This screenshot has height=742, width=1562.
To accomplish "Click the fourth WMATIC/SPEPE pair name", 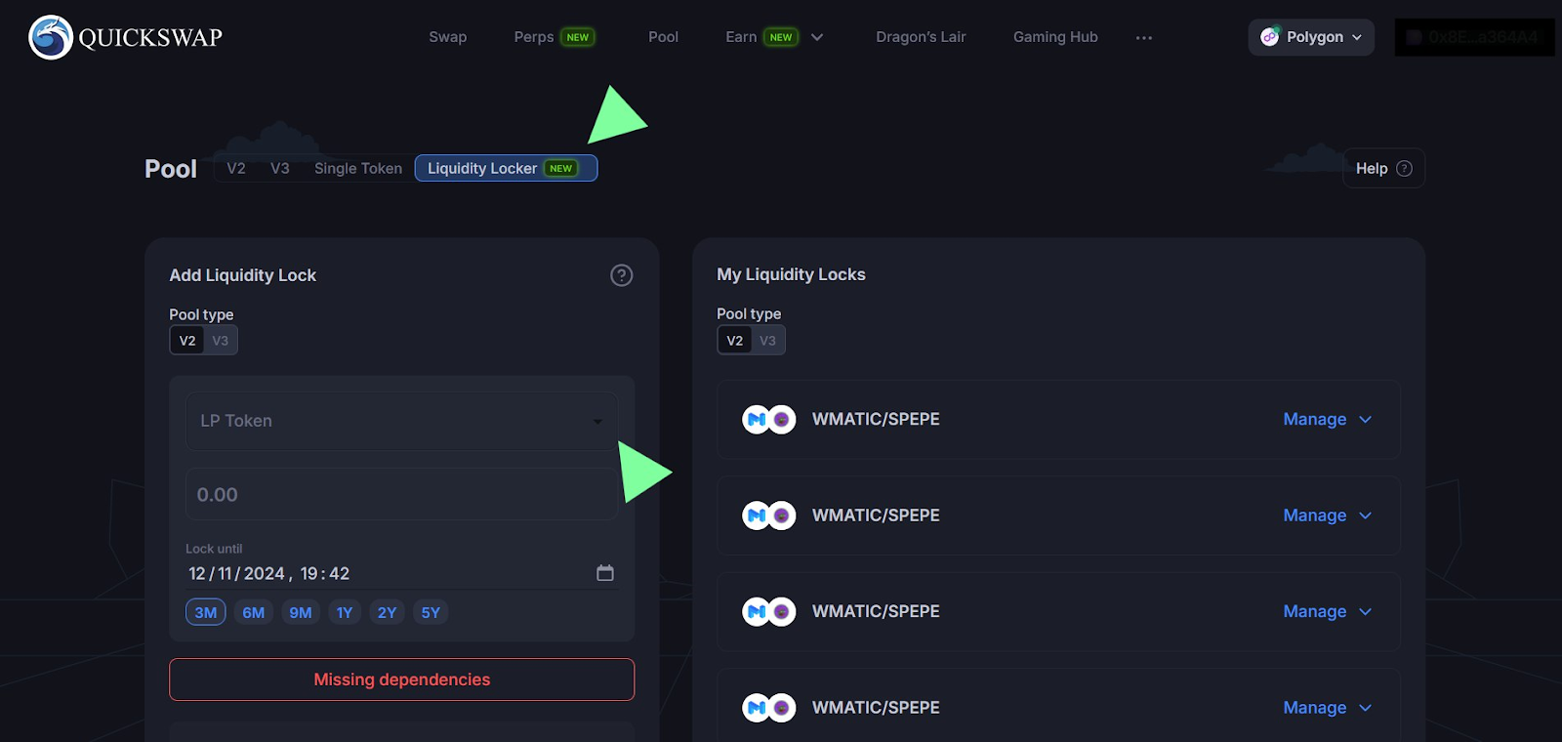I will click(876, 708).
